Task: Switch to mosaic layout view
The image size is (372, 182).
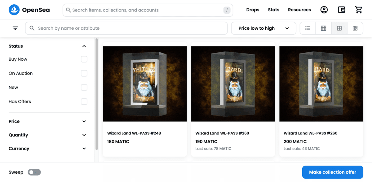Action: [355, 28]
